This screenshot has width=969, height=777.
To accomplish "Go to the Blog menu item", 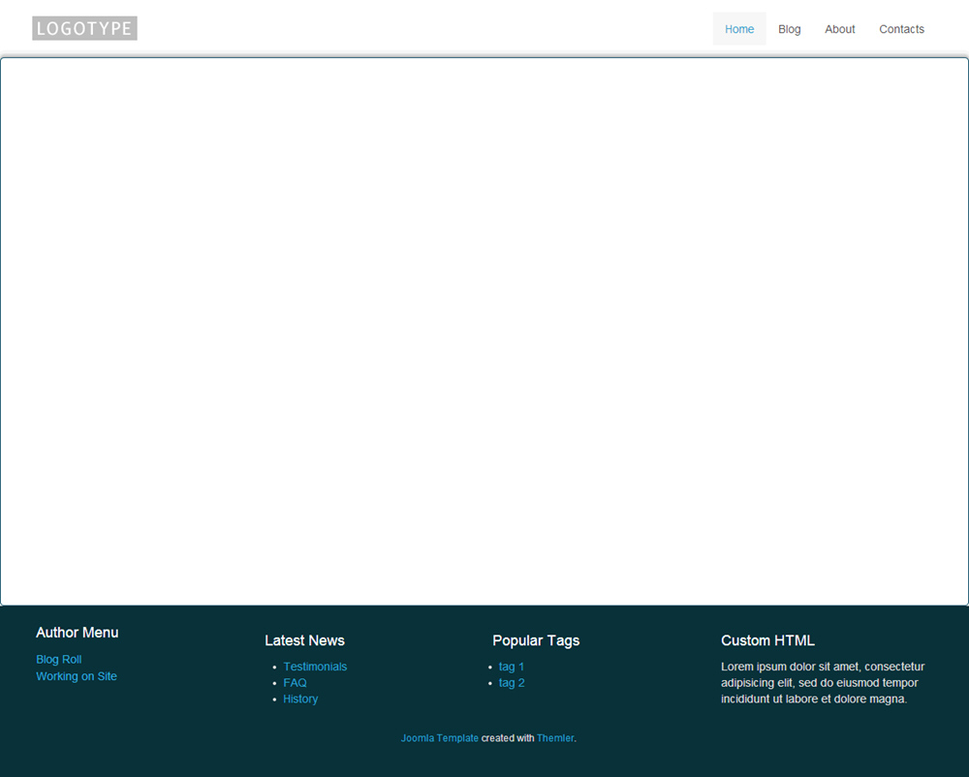I will (789, 29).
